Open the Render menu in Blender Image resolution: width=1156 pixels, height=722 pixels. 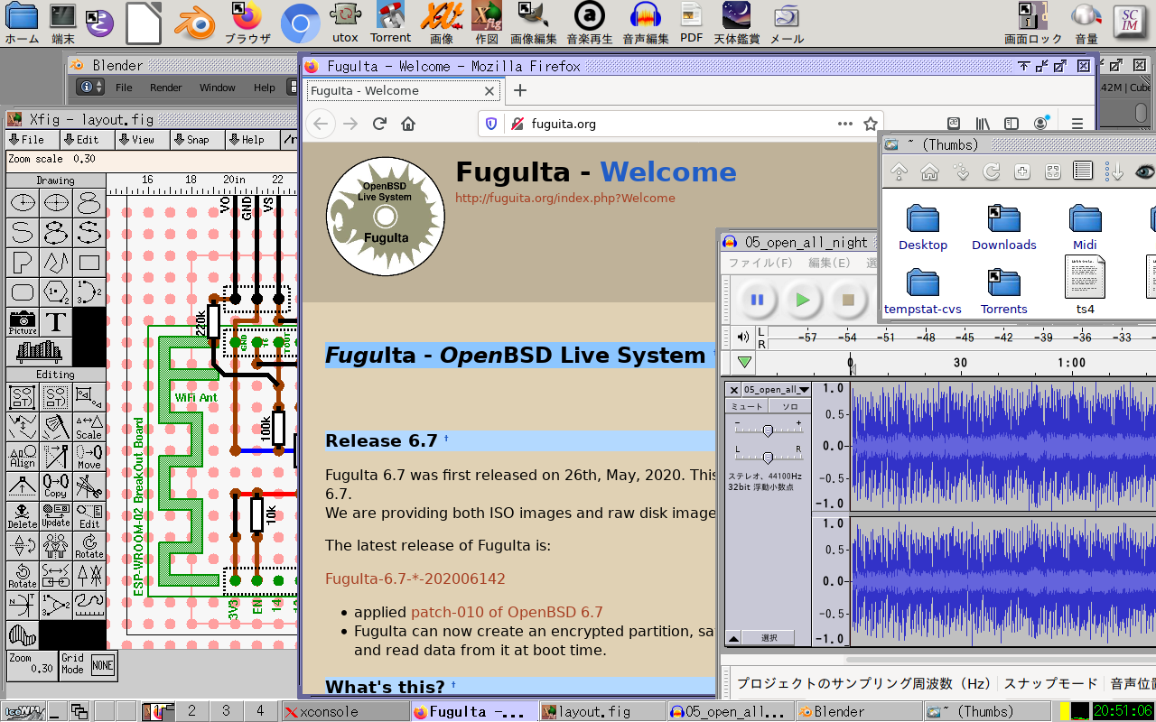pos(165,88)
